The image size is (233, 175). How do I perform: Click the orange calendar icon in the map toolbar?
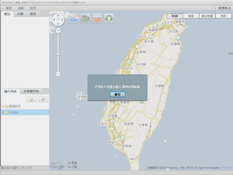[x=97, y=18]
